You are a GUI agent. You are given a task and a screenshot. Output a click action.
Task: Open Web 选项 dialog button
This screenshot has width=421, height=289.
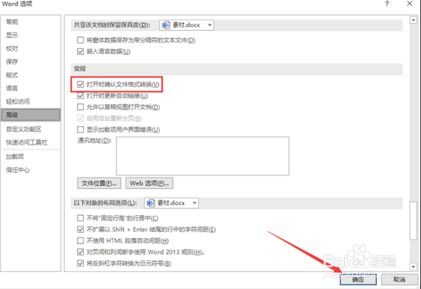[149, 183]
